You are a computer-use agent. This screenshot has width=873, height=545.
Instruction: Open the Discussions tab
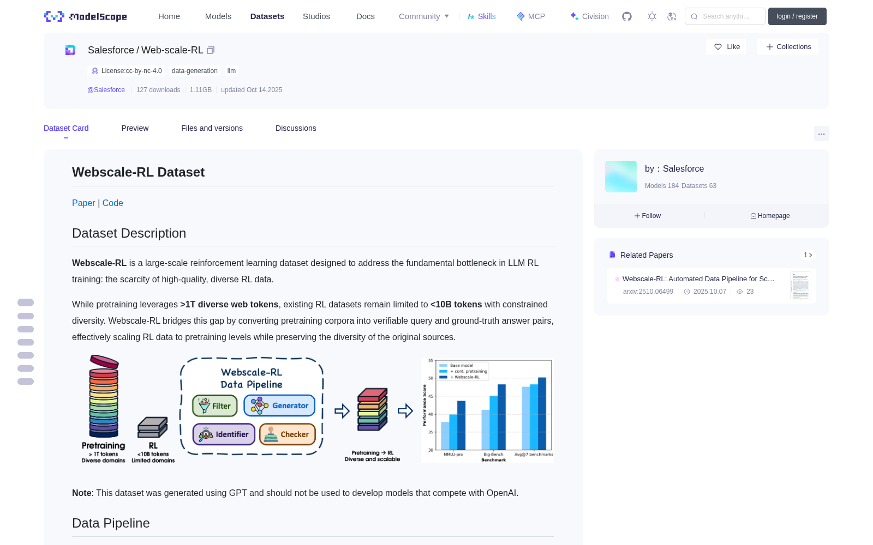pos(296,128)
